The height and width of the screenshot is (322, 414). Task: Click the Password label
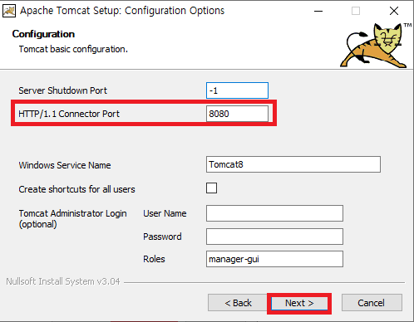tap(162, 237)
